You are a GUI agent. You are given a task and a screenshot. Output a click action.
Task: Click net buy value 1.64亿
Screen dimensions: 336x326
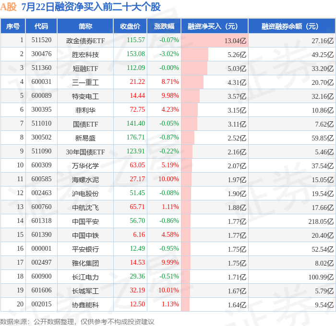[x=237, y=305]
